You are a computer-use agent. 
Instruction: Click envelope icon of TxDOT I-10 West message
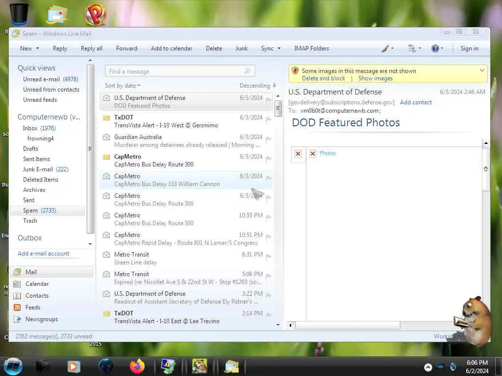click(106, 117)
